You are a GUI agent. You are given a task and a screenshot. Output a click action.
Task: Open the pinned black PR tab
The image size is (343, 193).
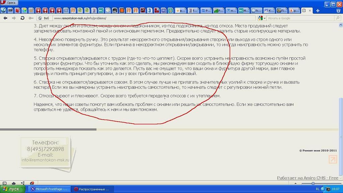(x=115, y=10)
